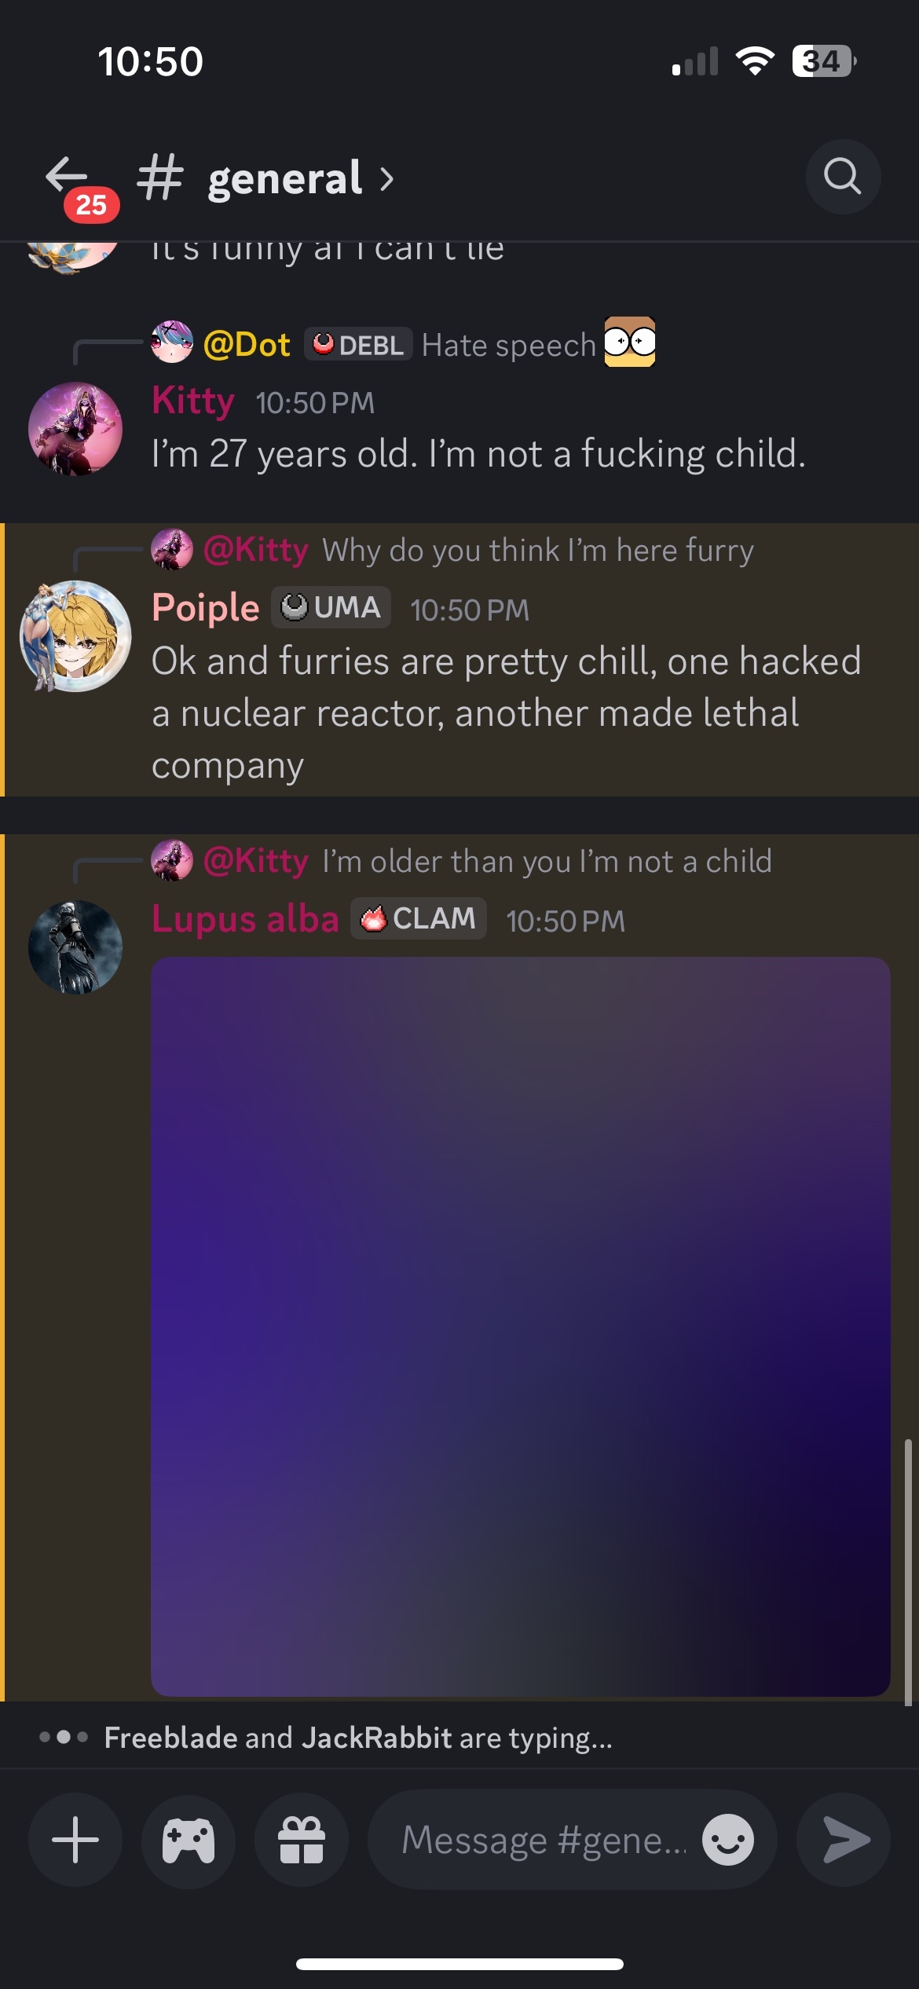
Task: Open the game controller apps icon
Action: [x=189, y=1840]
